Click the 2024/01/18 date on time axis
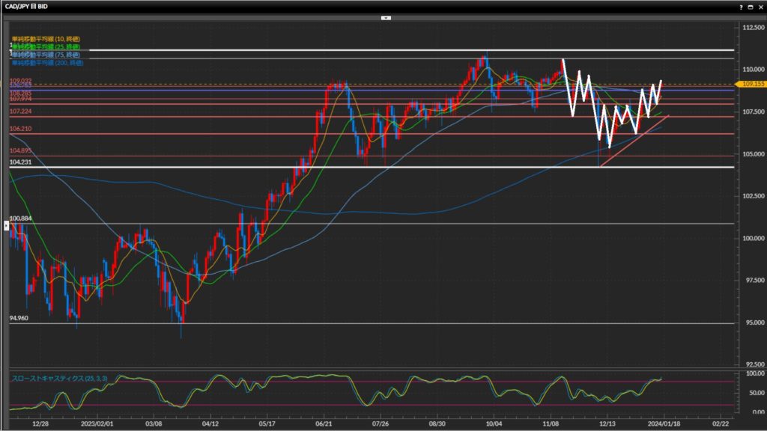767x431 pixels. (663, 423)
